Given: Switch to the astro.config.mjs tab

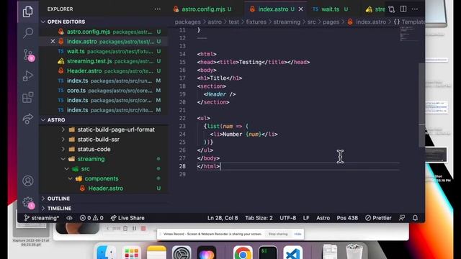Looking at the screenshot, I should point(203,9).
